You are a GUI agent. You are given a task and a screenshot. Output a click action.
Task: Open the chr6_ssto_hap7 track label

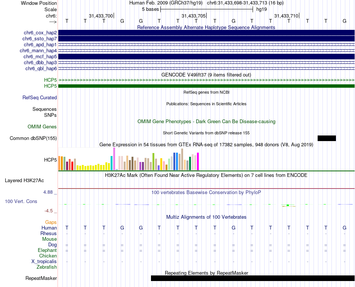[x=40, y=39]
